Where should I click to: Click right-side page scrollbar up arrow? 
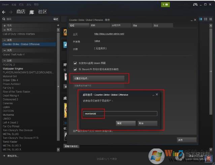point(211,26)
